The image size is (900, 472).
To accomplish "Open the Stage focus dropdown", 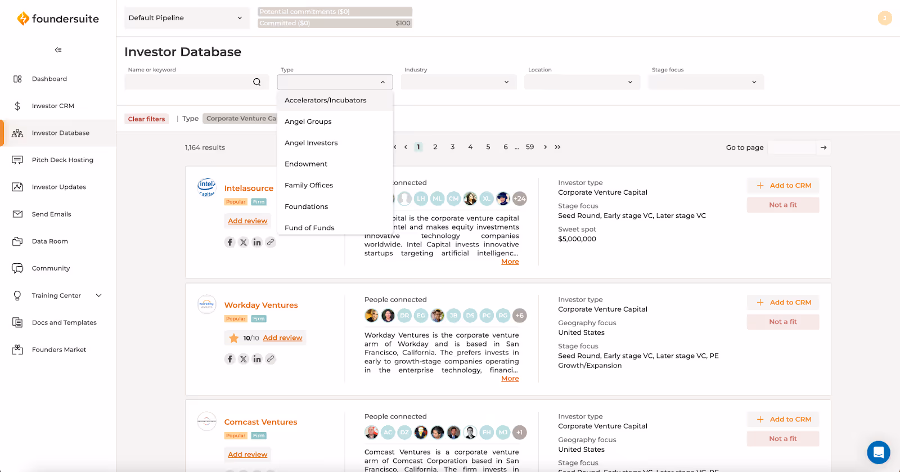I will (x=706, y=82).
